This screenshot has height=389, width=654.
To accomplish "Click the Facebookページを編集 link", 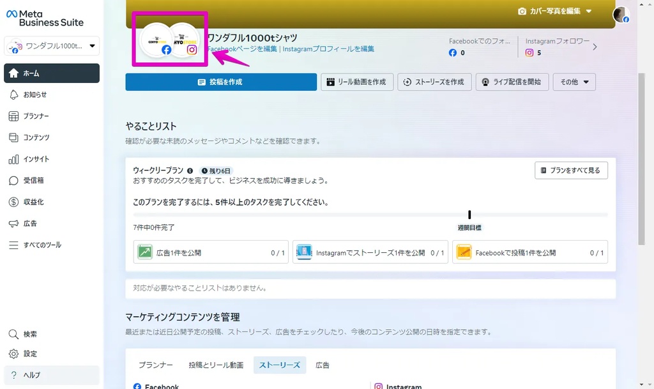I will 242,49.
